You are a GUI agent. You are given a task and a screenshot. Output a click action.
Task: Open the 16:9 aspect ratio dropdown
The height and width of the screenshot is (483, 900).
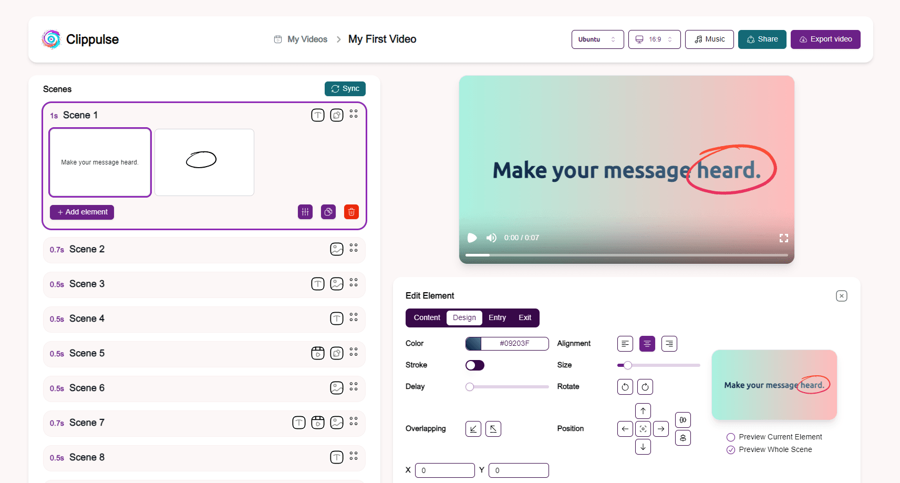654,39
